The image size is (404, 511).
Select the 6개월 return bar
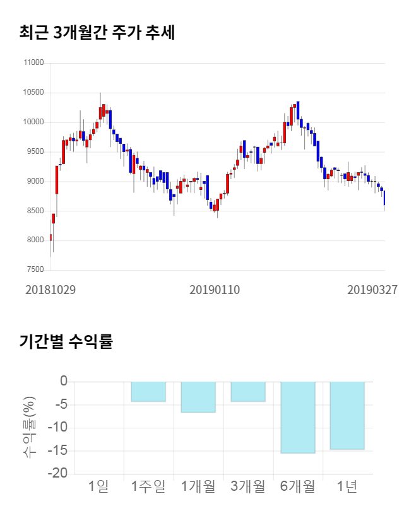(x=298, y=417)
